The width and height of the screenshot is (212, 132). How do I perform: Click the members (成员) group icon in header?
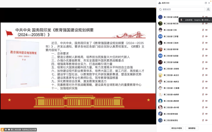pyautogui.click(x=160, y=3)
